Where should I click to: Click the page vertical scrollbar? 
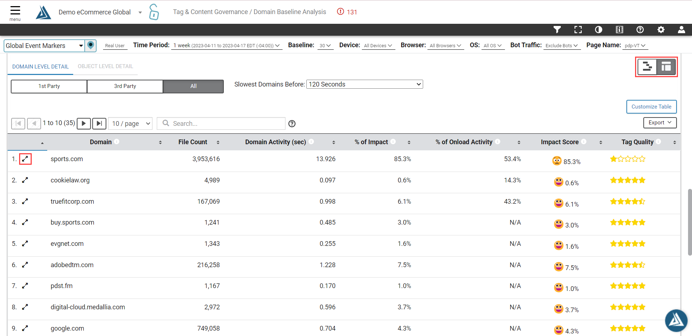coord(689,222)
